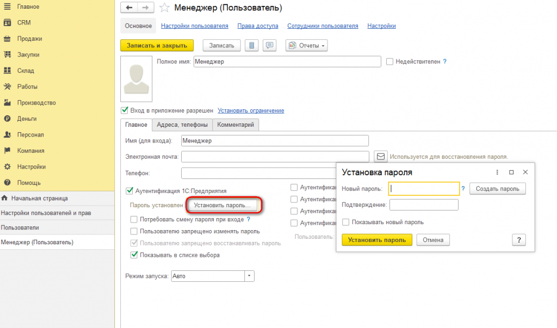This screenshot has height=328, width=557.
Task: Expand the Отчеты dropdown button
Action: click(x=307, y=46)
